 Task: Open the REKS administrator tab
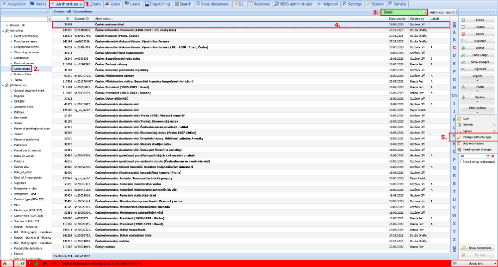295,4
